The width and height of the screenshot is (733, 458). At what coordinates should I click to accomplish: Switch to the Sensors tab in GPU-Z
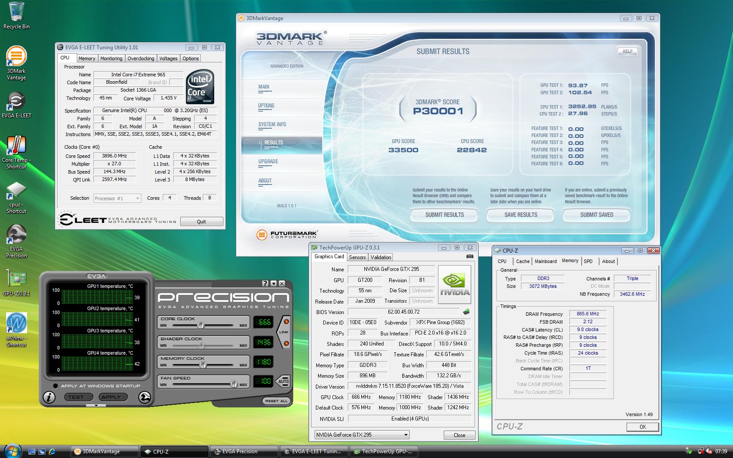click(x=357, y=257)
